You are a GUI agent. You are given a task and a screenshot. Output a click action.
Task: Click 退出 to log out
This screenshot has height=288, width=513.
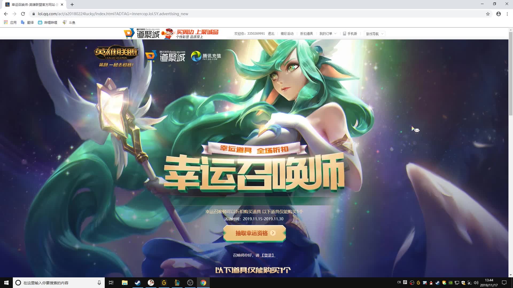[x=271, y=34]
